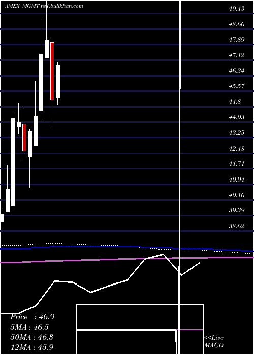Click the 48.66 price axis label
This screenshot has width=254, height=355.
pyautogui.click(x=237, y=24)
